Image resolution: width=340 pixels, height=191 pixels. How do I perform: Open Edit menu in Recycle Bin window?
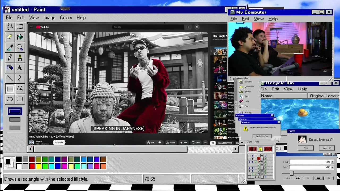pos(275,89)
